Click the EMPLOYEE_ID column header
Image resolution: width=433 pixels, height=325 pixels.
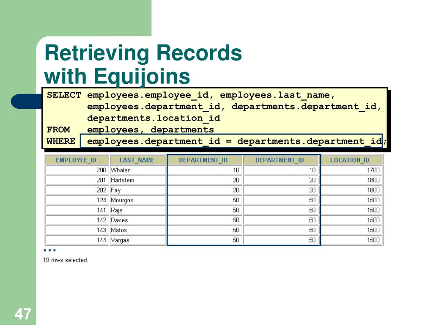pyautogui.click(x=77, y=160)
